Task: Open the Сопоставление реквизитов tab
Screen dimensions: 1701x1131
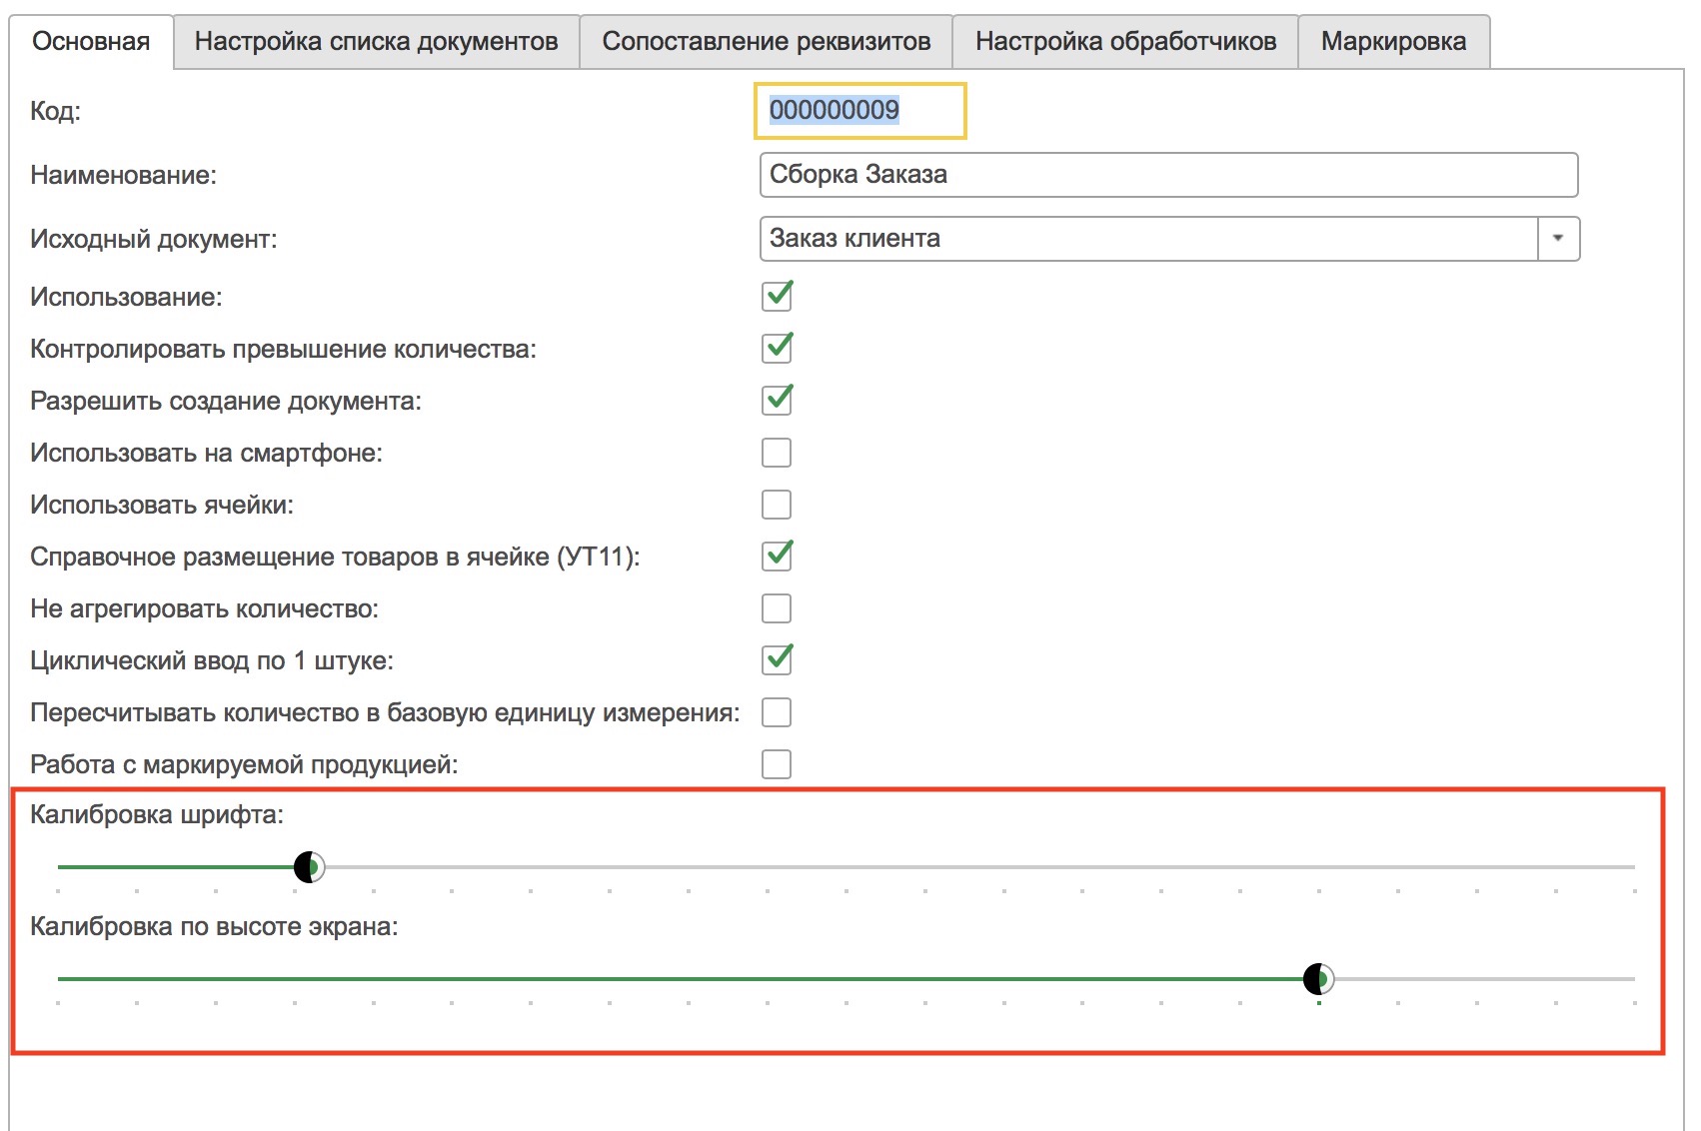Action: 766,41
